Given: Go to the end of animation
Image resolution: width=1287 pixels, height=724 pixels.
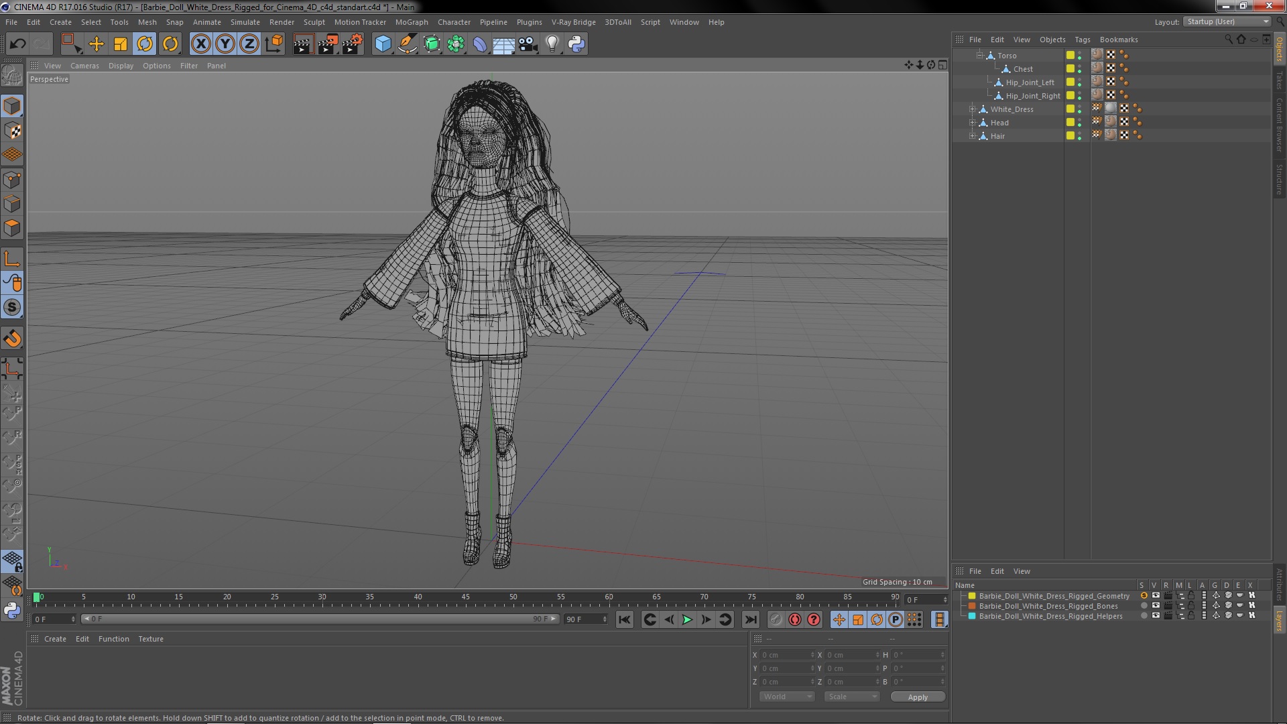Looking at the screenshot, I should [x=751, y=619].
